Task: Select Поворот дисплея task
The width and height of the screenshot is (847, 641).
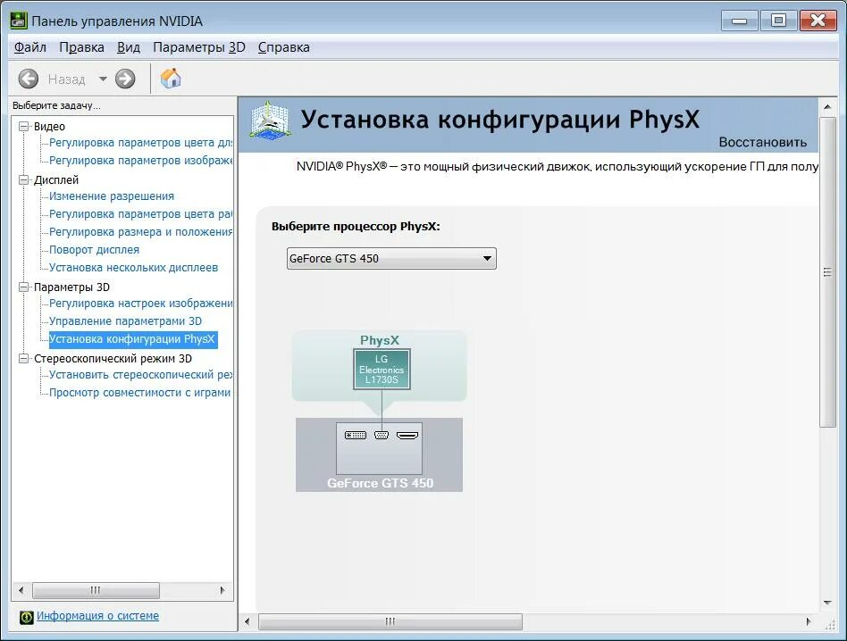Action: point(94,249)
